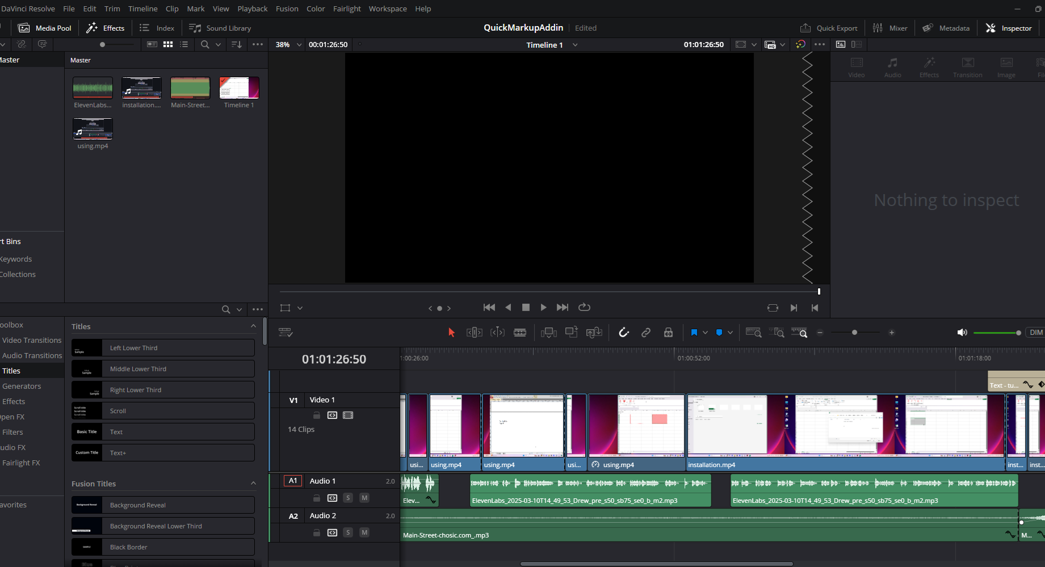This screenshot has width=1045, height=567.
Task: Click Full Extent Zoom icon
Action: tap(754, 333)
